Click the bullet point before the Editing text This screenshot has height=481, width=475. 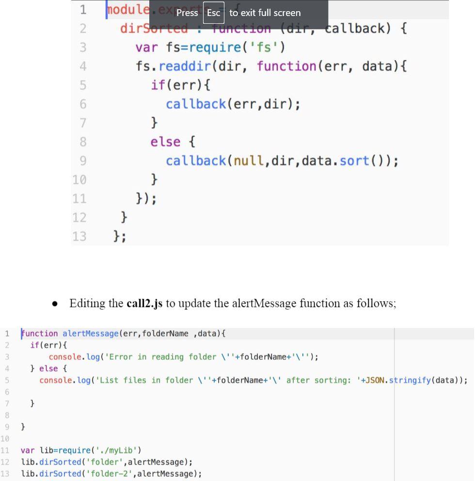[x=55, y=304]
